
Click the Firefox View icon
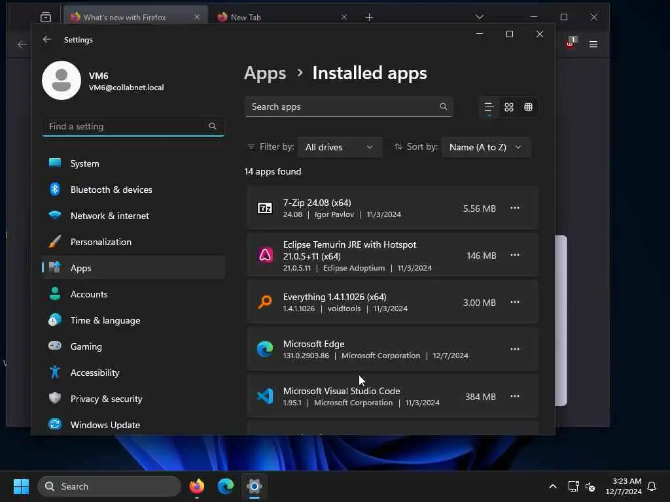[x=46, y=17]
